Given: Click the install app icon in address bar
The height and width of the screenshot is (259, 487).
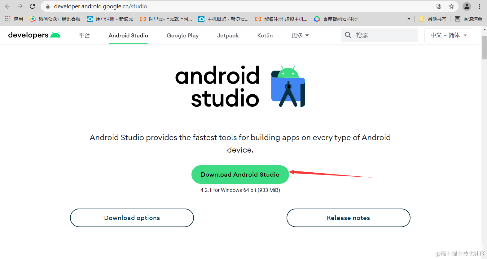Looking at the screenshot, I should click(439, 6).
